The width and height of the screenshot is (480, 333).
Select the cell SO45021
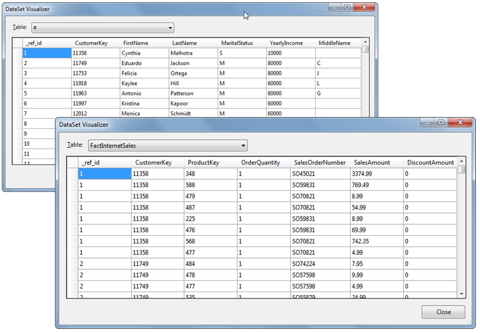tap(320, 174)
